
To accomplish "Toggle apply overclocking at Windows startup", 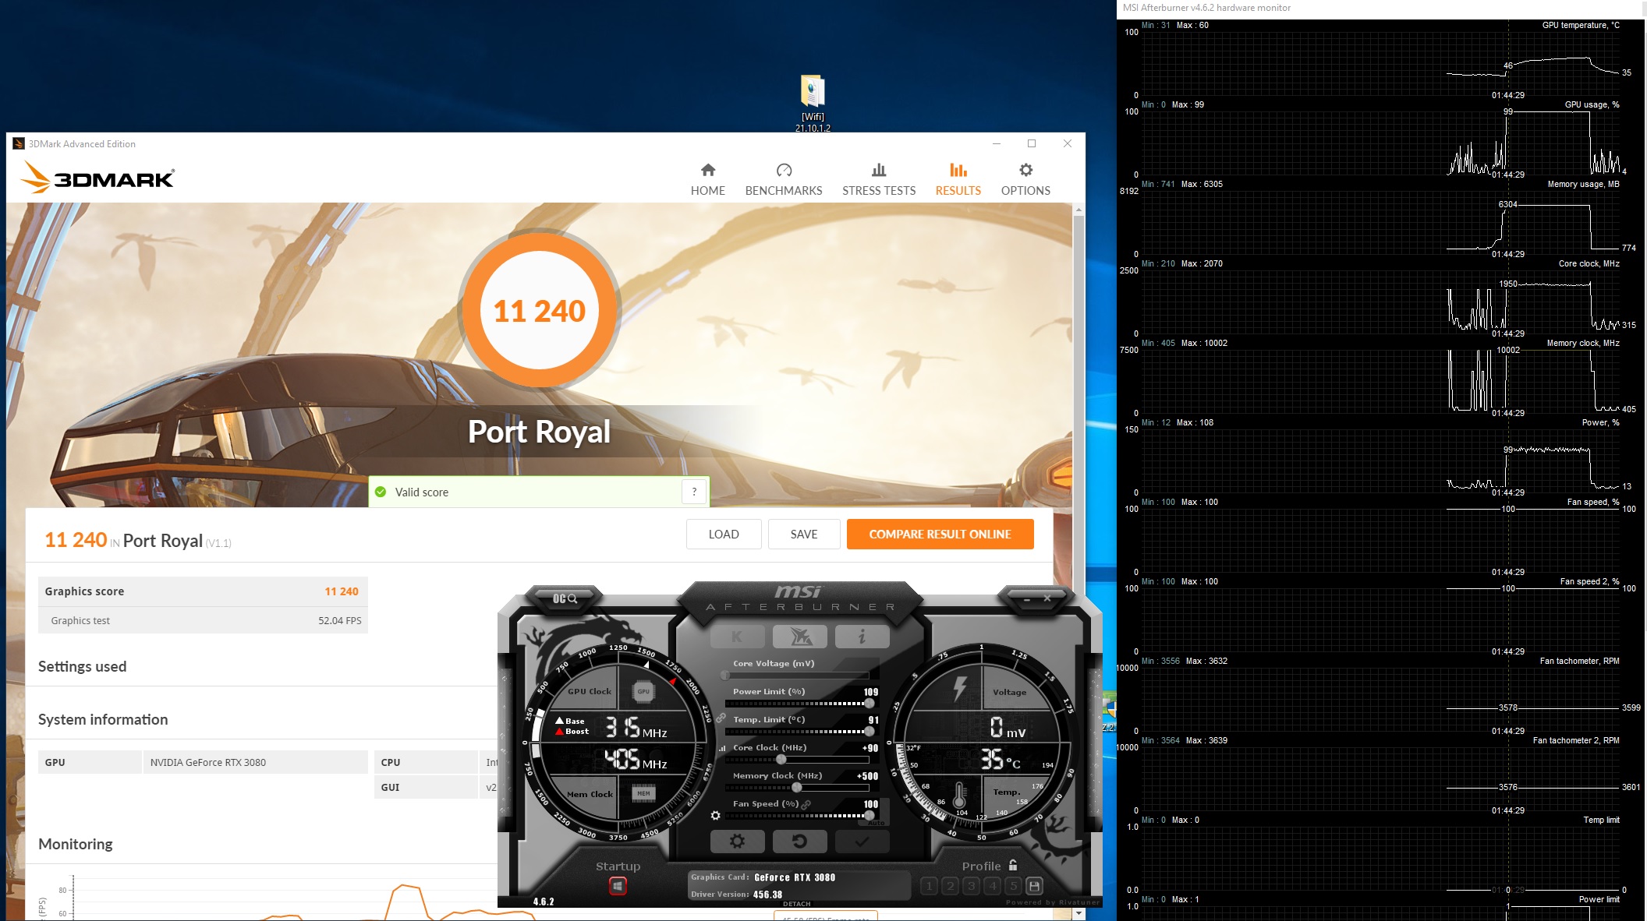I will [x=618, y=886].
